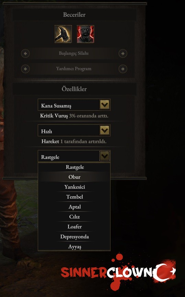Image resolution: width=185 pixels, height=297 pixels.
Task: Choose the Loafer trait option
Action: tap(74, 227)
